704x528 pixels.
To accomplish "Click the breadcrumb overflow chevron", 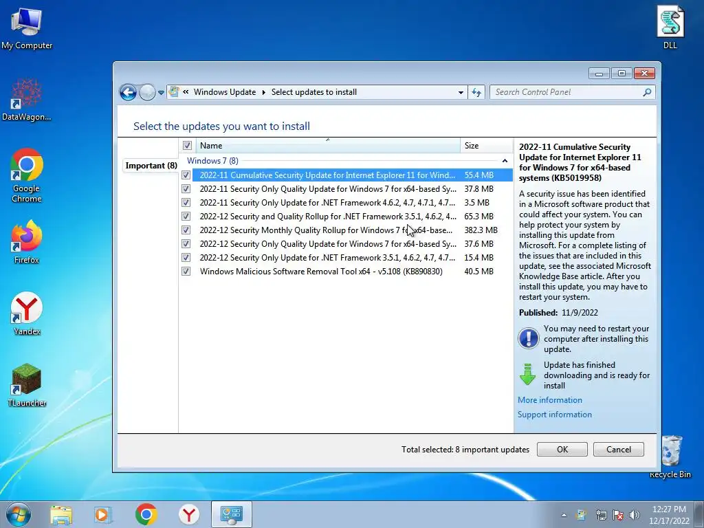I will (186, 92).
